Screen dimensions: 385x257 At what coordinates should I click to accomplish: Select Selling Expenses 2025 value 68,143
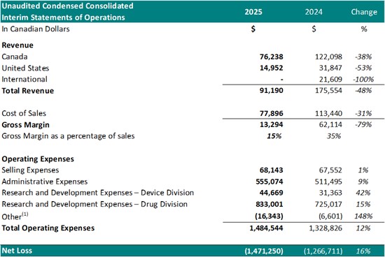[x=272, y=170]
